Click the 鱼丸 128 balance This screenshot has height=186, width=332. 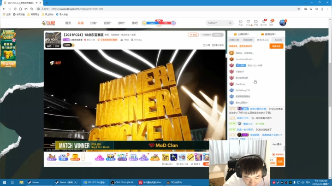pyautogui.click(x=182, y=164)
